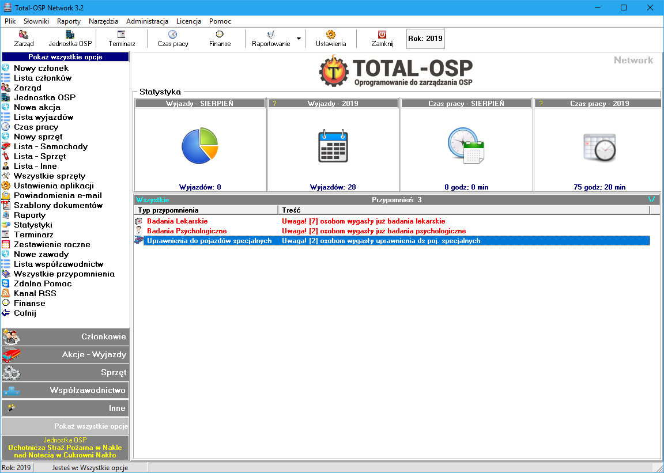Click the Wszystkie reminders filter
Viewport: 664px width, 473px height.
coord(152,200)
